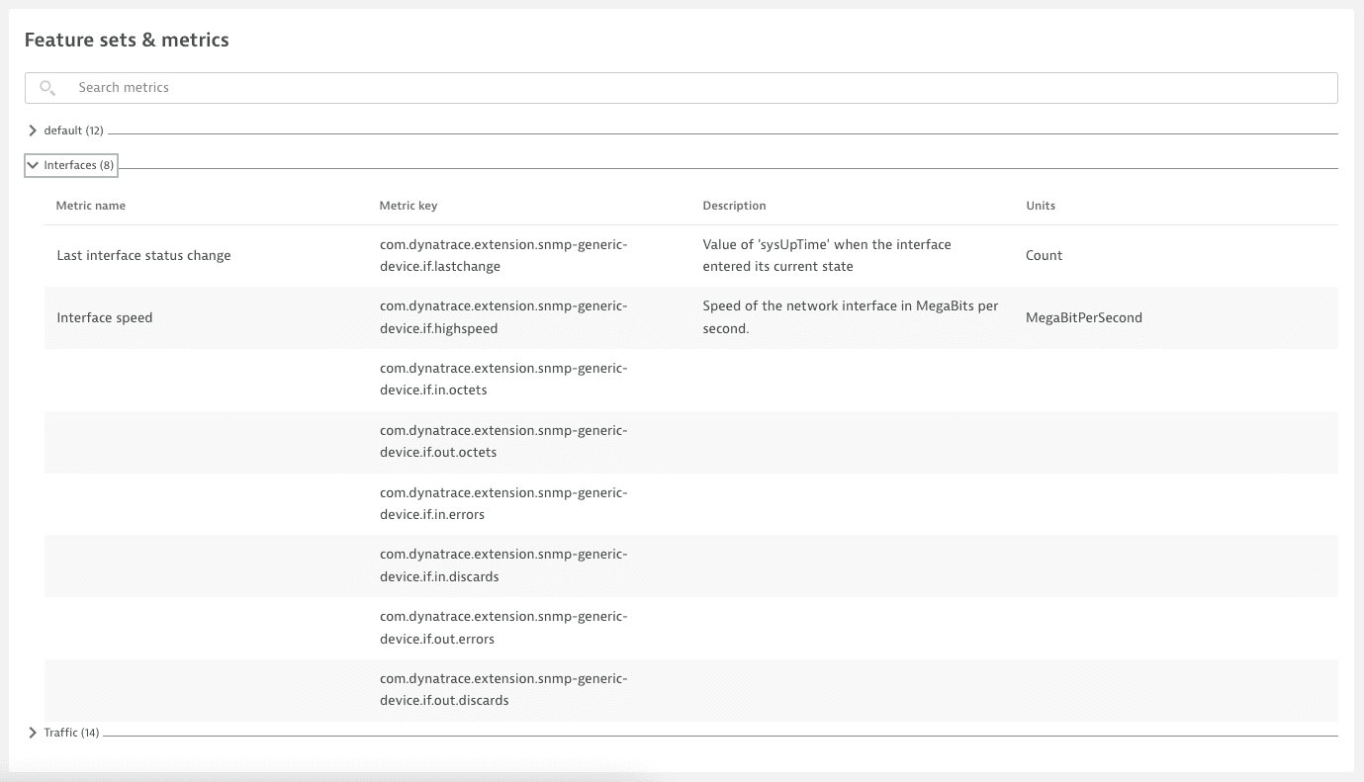Collapse the Interfaces (8) feature set
Viewport: 1364px width, 782px height.
tap(71, 165)
